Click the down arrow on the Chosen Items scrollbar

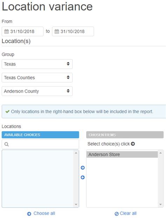pyautogui.click(x=161, y=204)
